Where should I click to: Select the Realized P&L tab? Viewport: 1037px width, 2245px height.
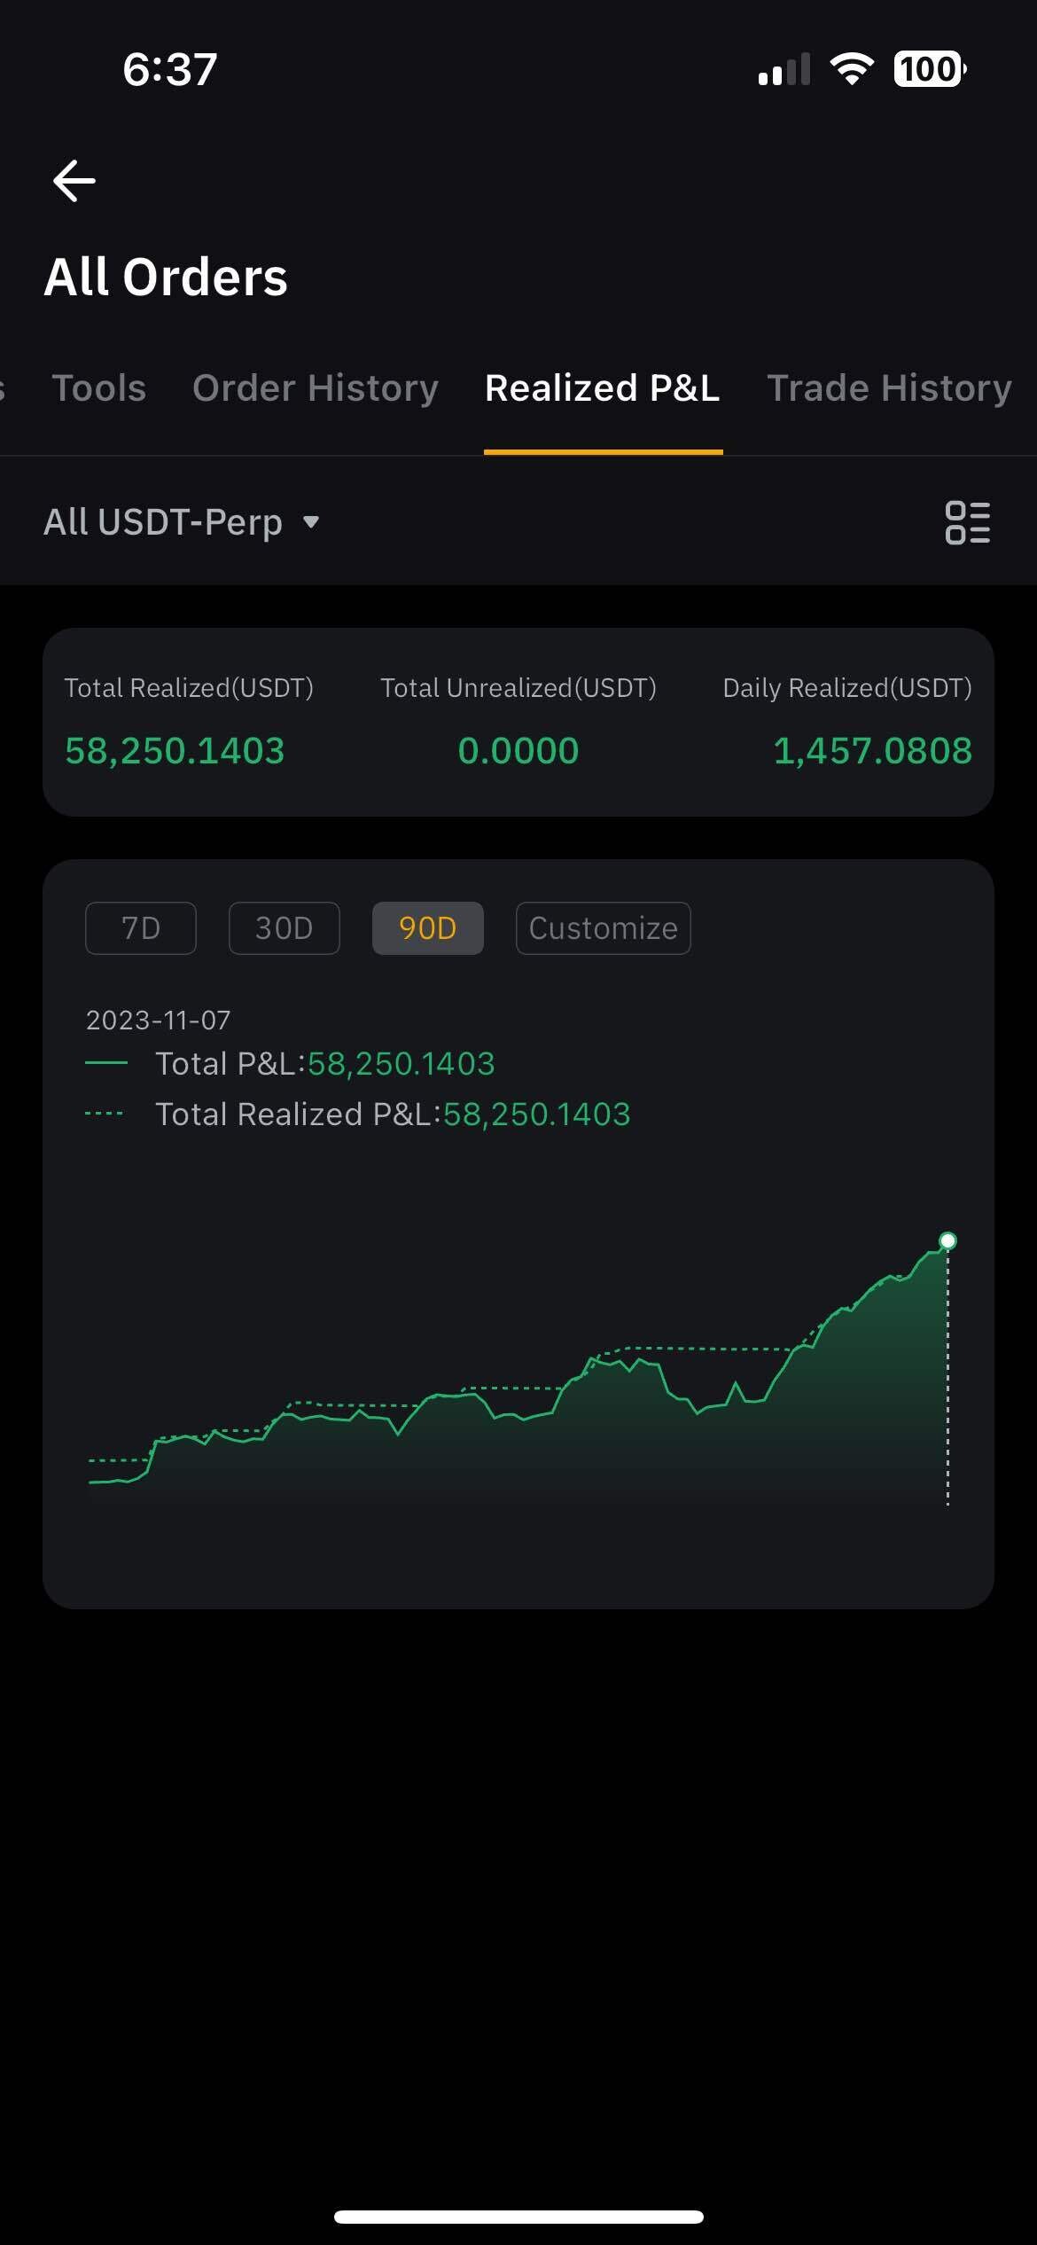point(603,388)
